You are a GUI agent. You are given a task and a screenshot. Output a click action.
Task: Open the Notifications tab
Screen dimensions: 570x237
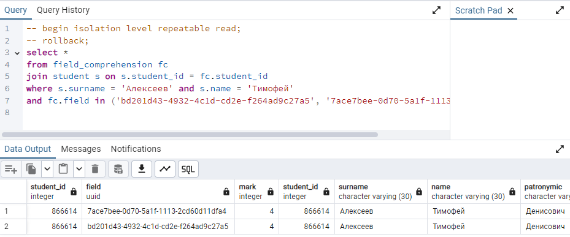(136, 149)
